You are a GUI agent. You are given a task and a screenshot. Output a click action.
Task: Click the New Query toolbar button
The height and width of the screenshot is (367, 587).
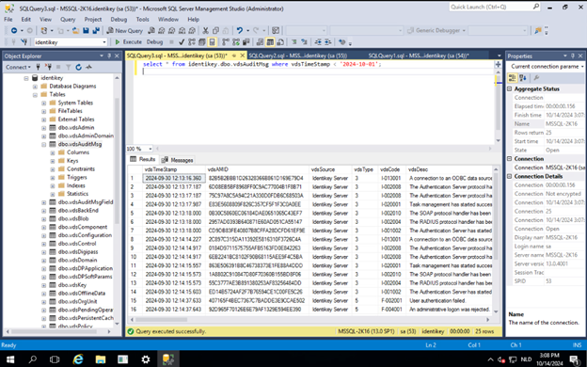click(125, 31)
